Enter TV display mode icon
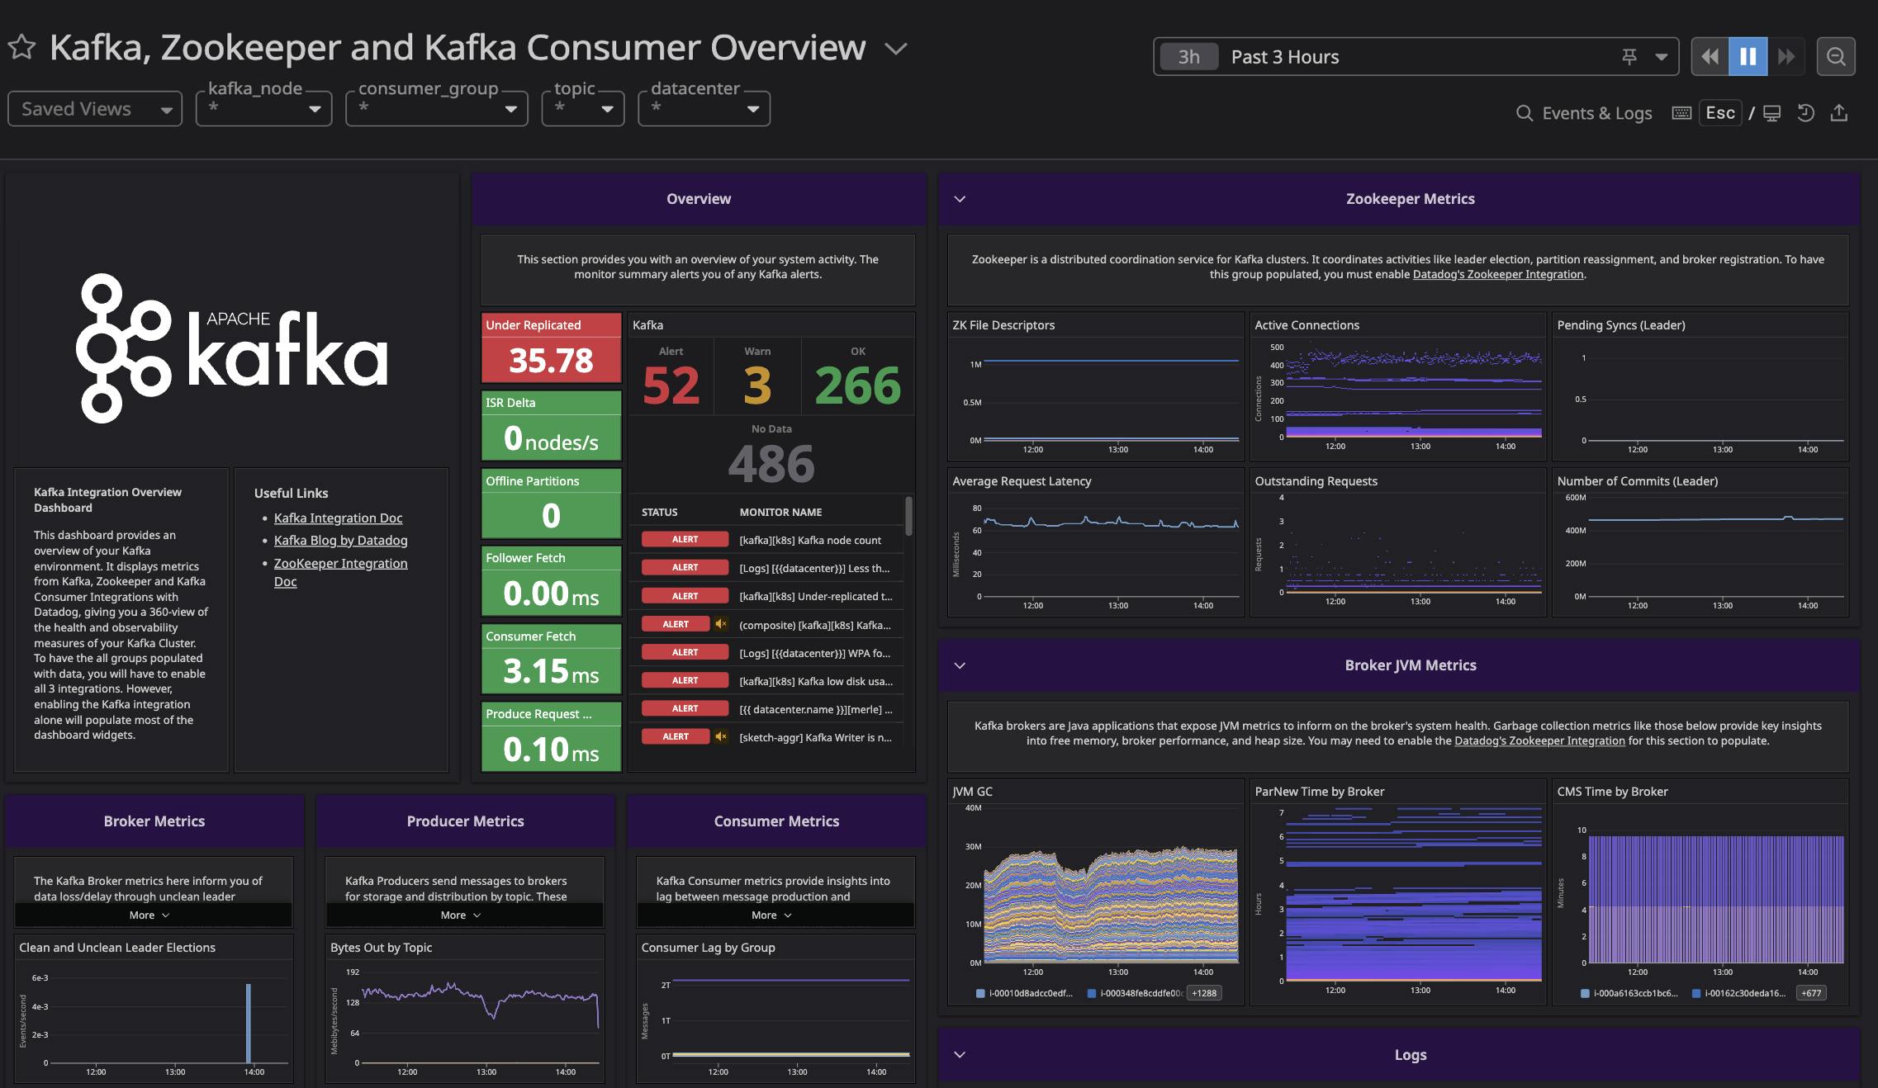 coord(1772,113)
